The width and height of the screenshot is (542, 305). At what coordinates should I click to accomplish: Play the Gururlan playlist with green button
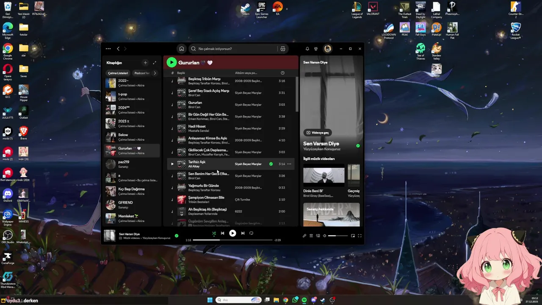[171, 63]
